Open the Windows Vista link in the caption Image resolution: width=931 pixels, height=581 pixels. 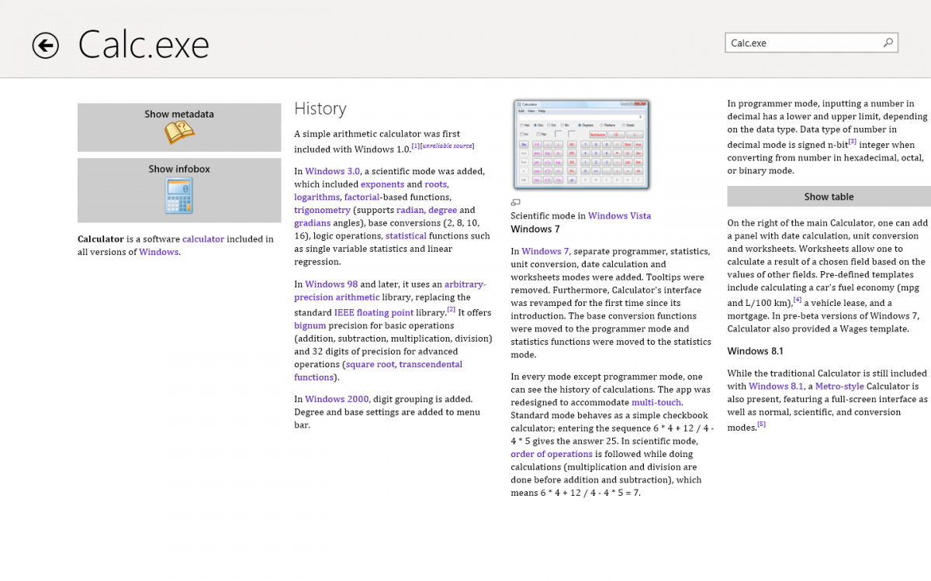[x=619, y=216]
